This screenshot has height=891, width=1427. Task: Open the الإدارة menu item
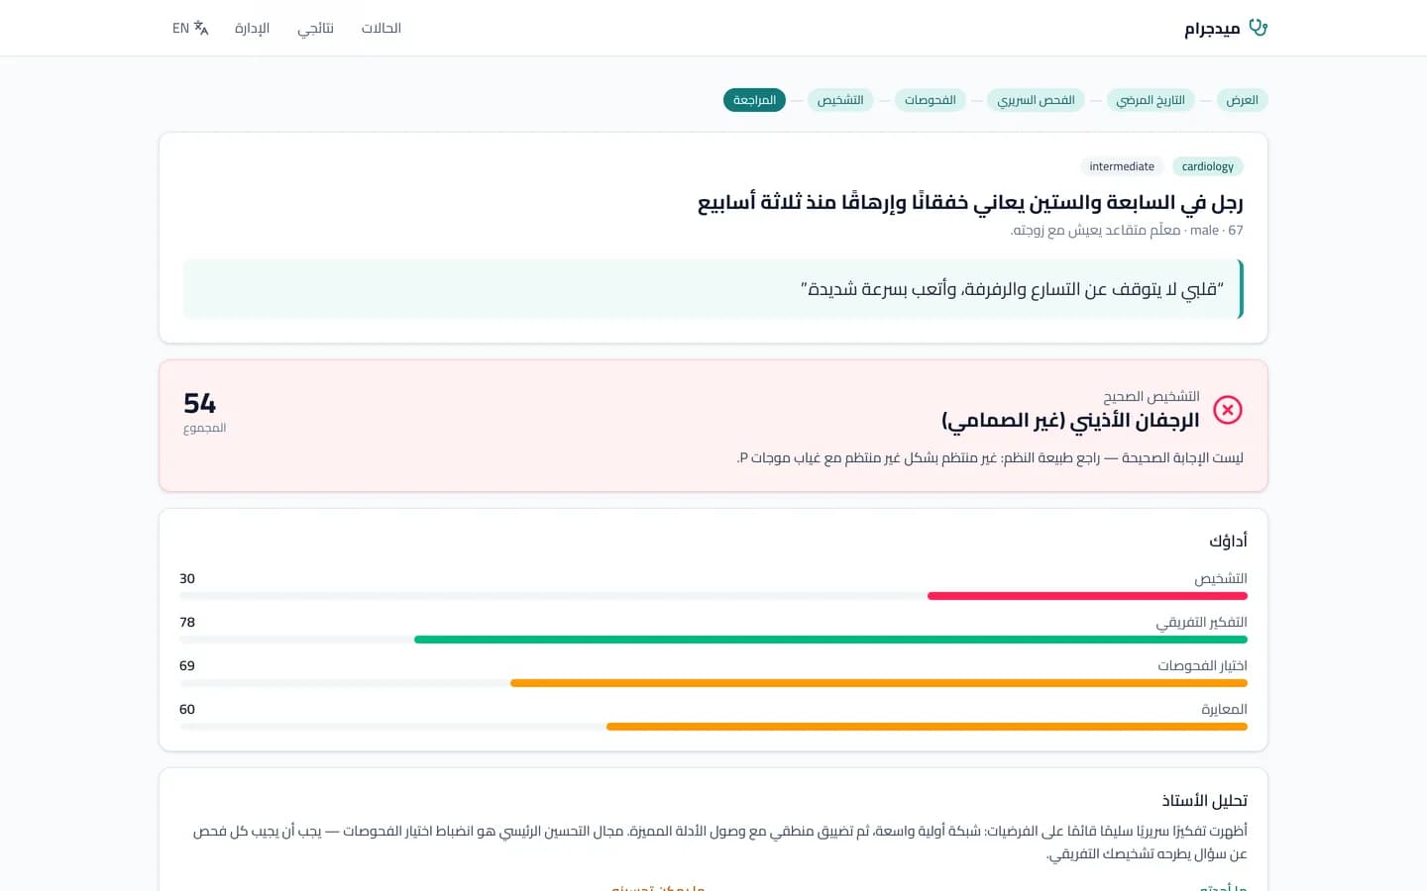coord(253,28)
